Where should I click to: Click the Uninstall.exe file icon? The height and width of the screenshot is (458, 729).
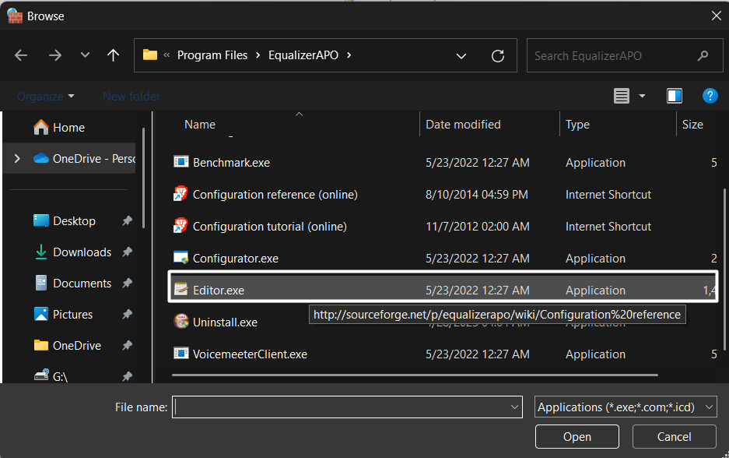coord(180,322)
